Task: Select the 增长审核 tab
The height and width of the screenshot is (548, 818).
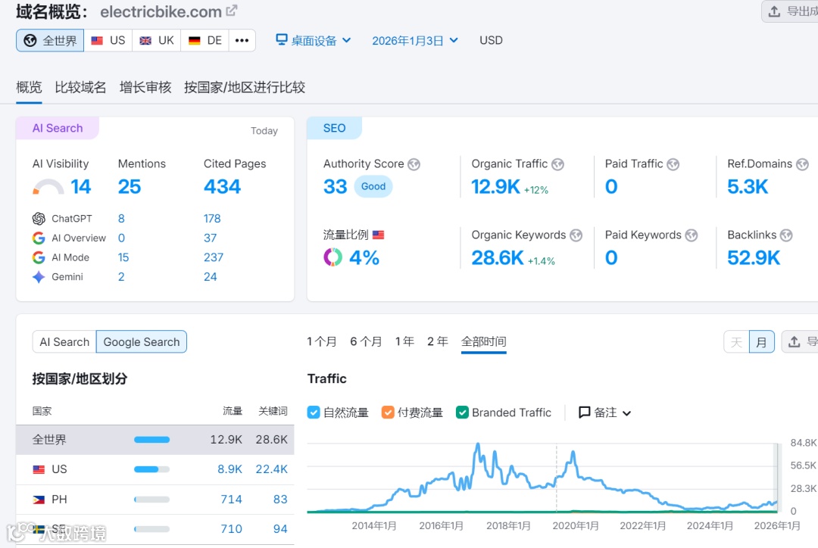Action: (x=145, y=87)
